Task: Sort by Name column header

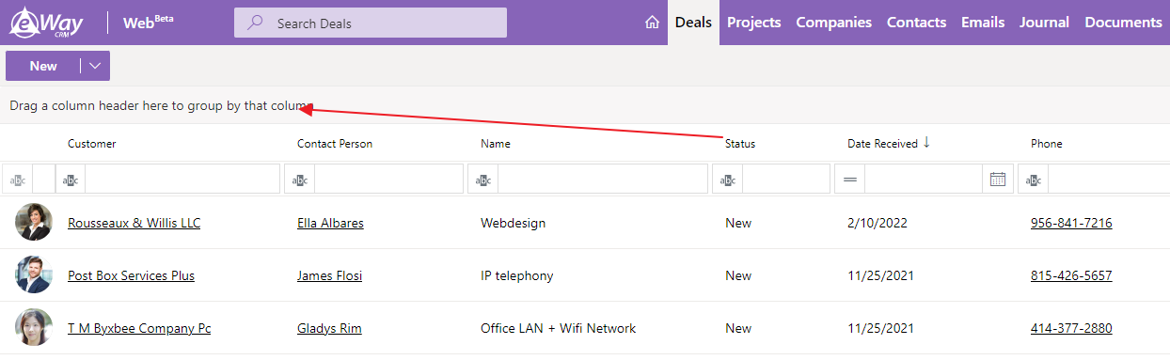Action: coord(496,144)
